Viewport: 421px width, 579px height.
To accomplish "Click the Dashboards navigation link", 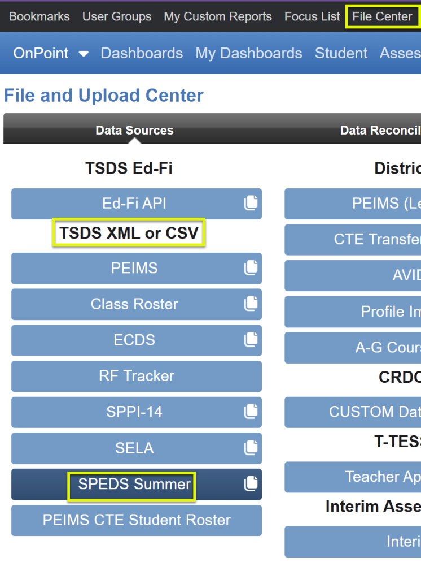I will click(142, 53).
